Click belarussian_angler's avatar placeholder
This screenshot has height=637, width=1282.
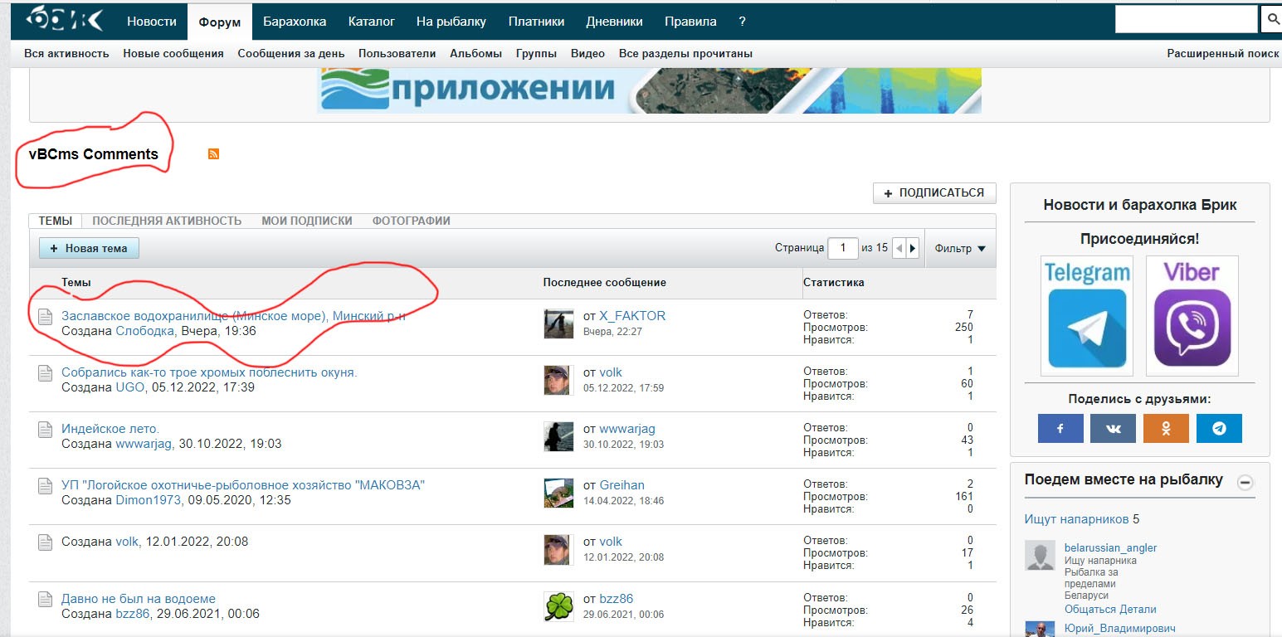pos(1040,556)
